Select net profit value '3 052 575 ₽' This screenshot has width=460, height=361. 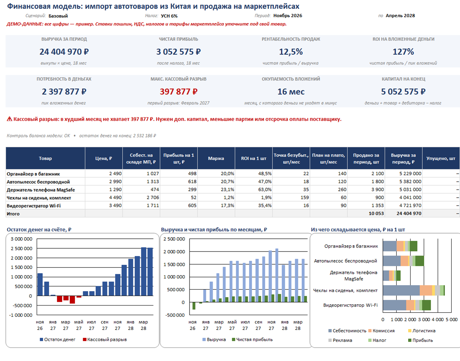178,52
